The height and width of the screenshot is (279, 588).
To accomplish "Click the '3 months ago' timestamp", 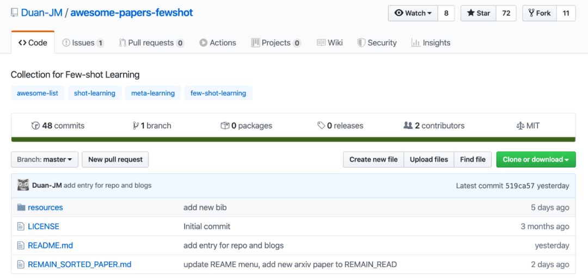I will tap(545, 227).
